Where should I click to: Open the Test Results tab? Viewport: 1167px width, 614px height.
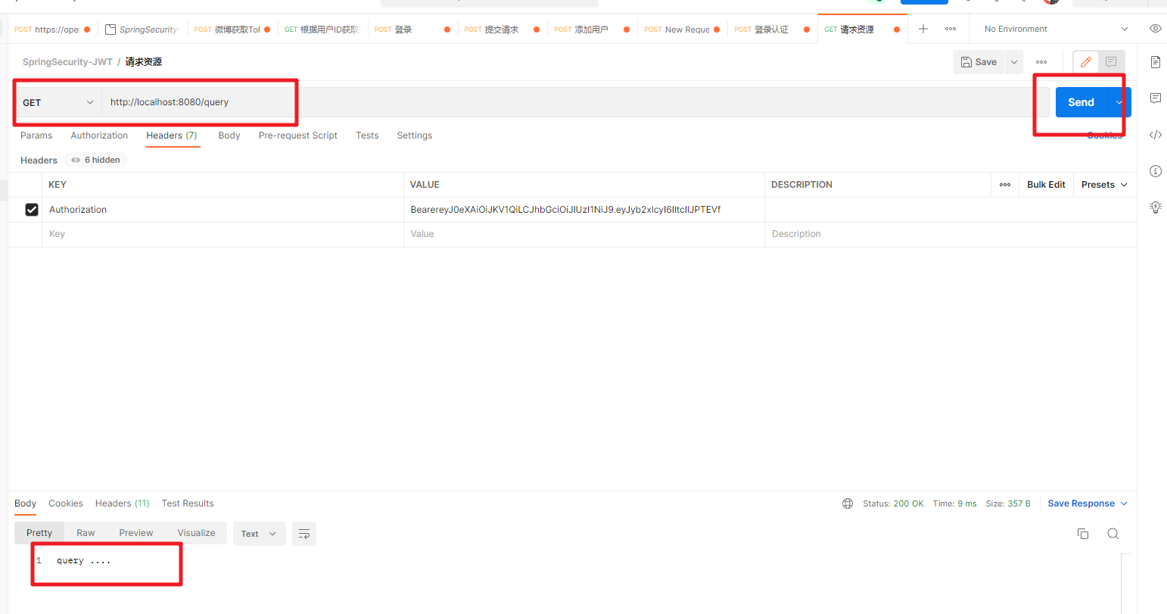pos(188,503)
